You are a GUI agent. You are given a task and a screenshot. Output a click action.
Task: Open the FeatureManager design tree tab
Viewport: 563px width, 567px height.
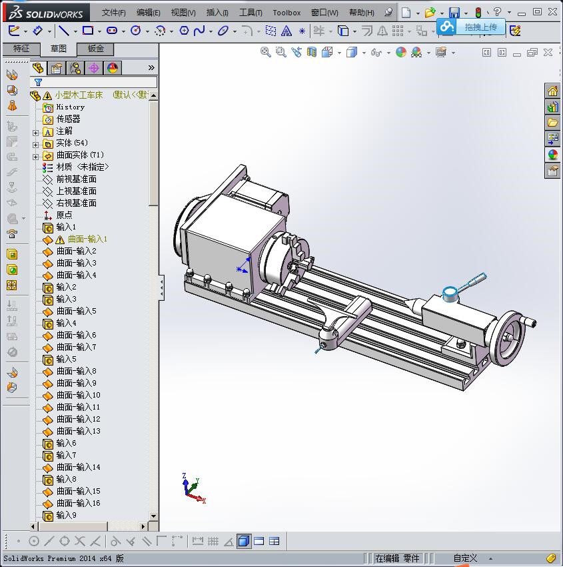pos(38,68)
